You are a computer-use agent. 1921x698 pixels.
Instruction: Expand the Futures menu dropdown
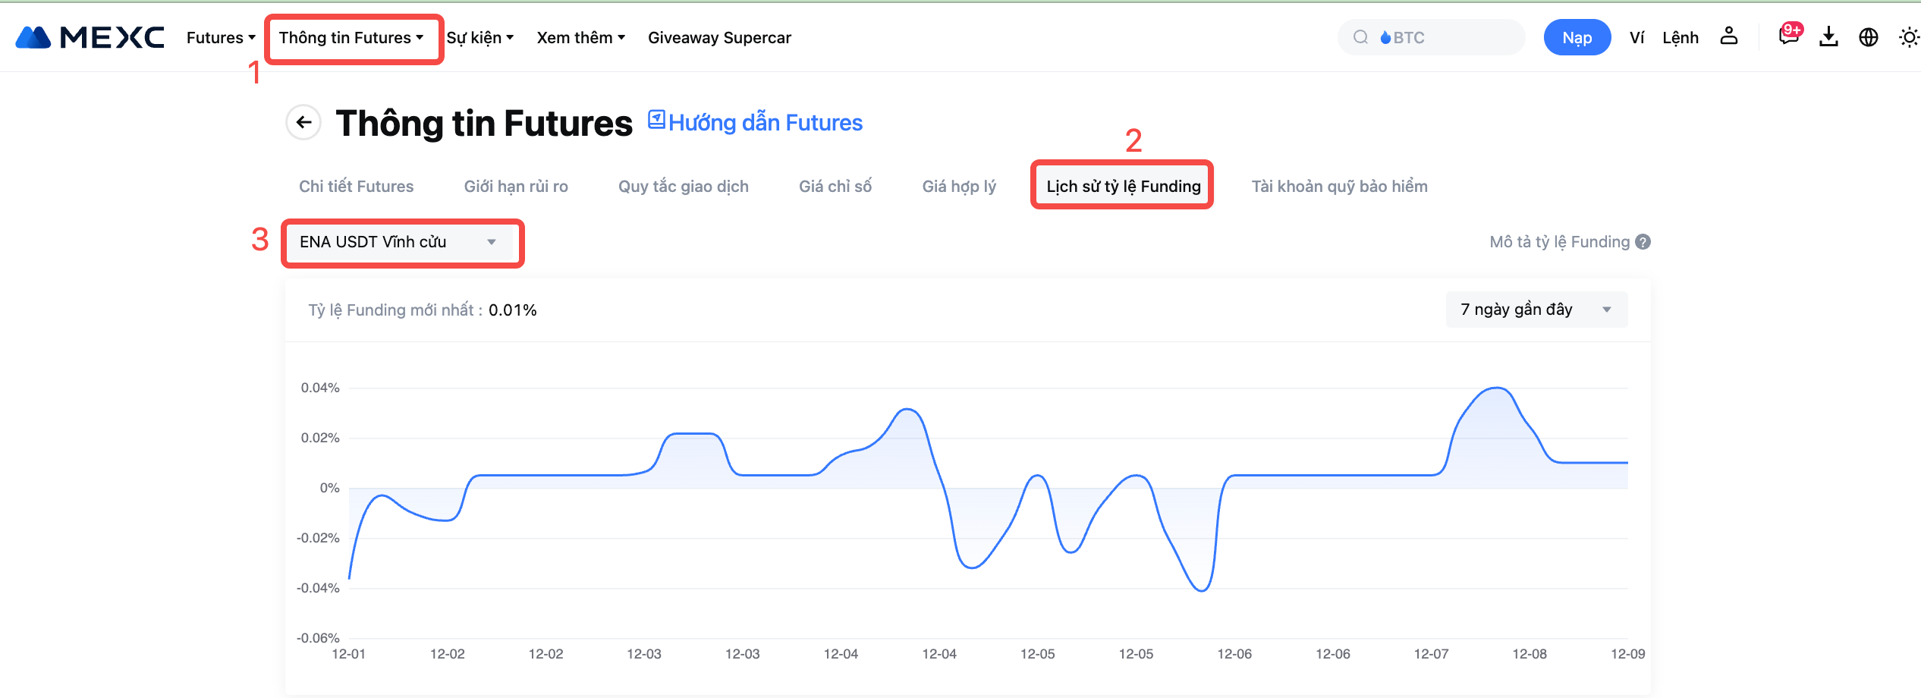(220, 37)
